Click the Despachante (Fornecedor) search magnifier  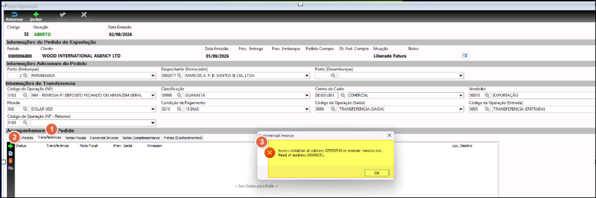pos(179,76)
